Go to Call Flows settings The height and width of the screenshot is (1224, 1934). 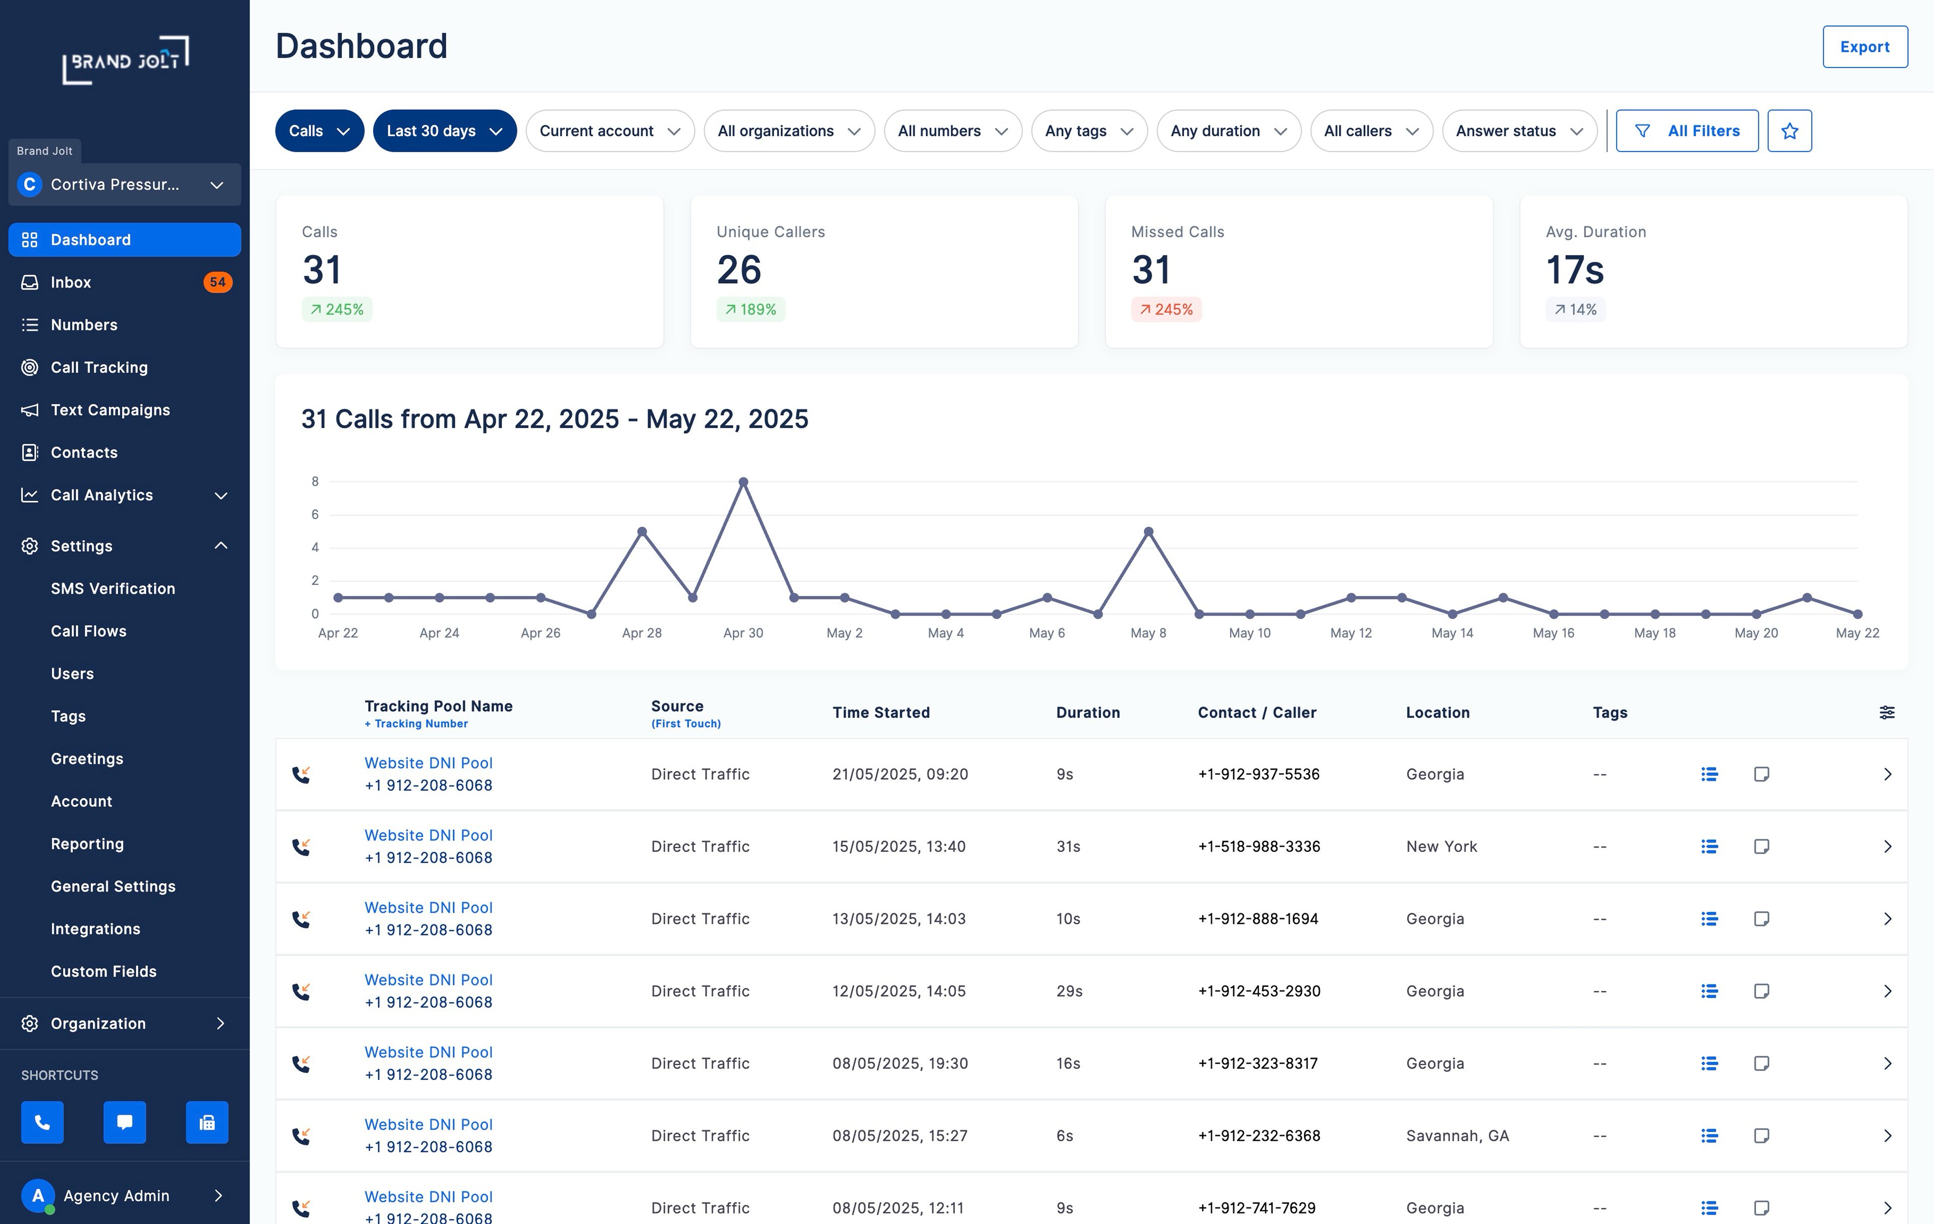point(88,631)
